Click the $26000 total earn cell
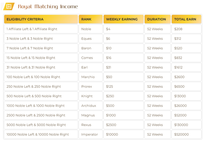Screen dimensions: 207x142 (x=187, y=106)
